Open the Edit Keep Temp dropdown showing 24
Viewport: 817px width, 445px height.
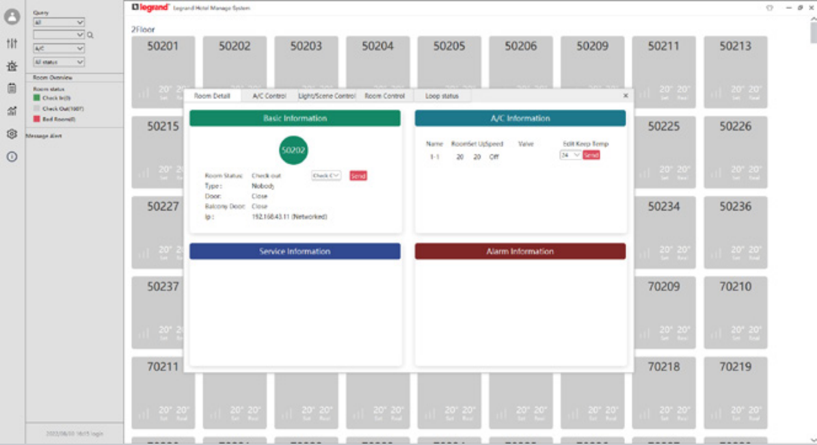pyautogui.click(x=570, y=155)
